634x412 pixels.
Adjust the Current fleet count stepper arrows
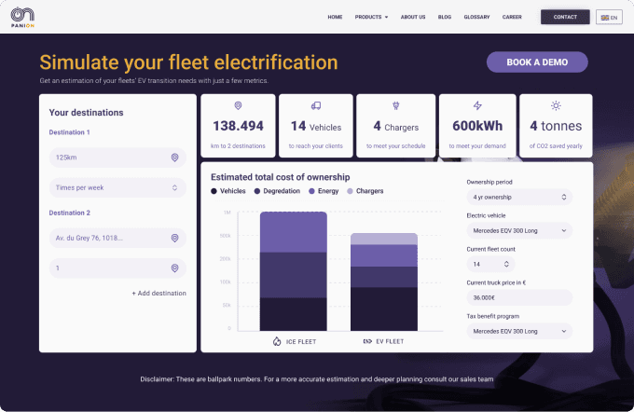[506, 264]
